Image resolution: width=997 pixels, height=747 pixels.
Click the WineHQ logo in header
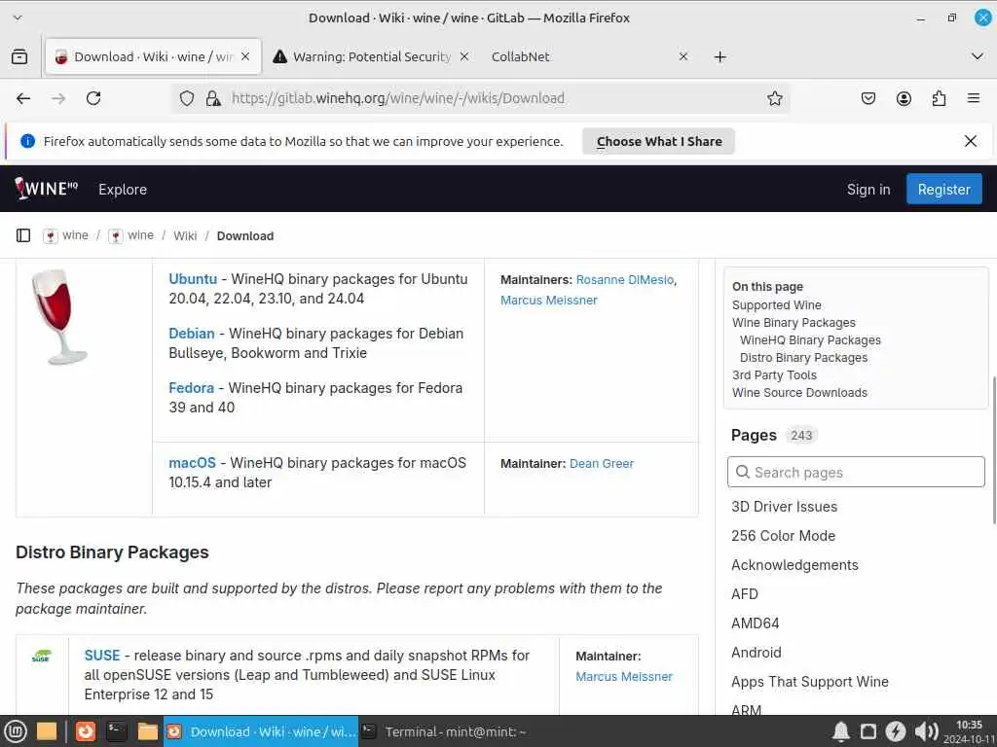click(x=46, y=188)
